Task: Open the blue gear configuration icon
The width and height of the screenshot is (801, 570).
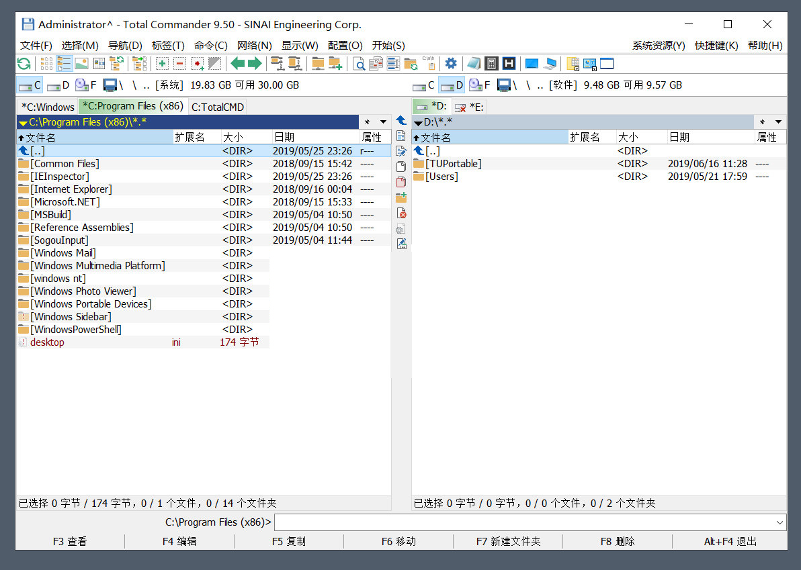Action: coord(451,64)
